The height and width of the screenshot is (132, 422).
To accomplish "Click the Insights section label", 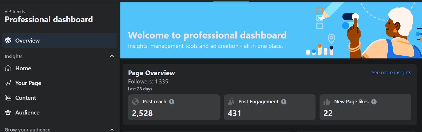I will [x=13, y=56].
